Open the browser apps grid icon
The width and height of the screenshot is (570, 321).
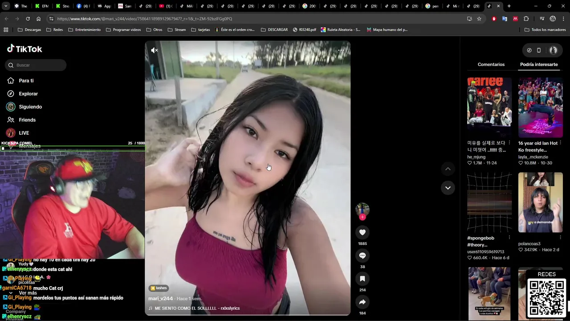[6, 30]
